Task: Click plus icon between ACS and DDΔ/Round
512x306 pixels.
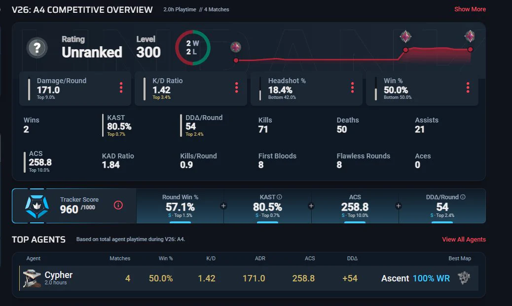Action: tap(399, 206)
